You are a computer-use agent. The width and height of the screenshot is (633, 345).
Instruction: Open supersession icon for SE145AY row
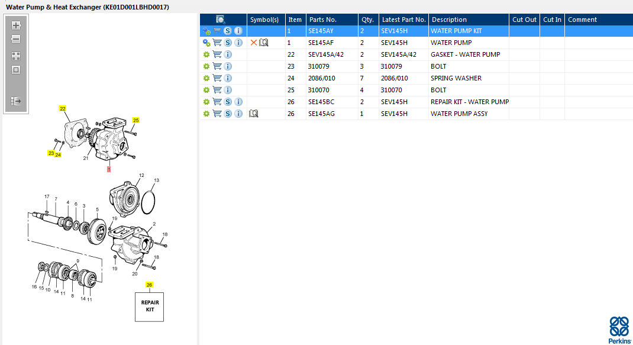click(x=228, y=31)
